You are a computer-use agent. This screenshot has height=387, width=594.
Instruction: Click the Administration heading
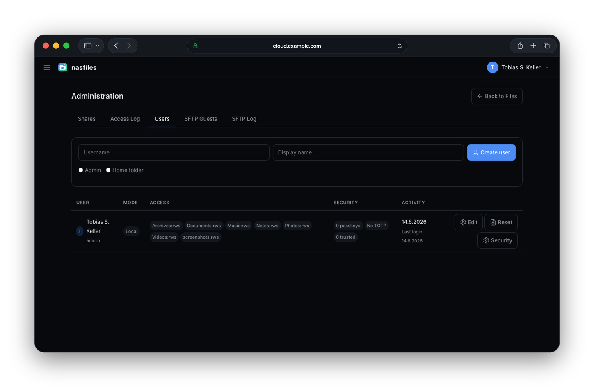pos(97,96)
